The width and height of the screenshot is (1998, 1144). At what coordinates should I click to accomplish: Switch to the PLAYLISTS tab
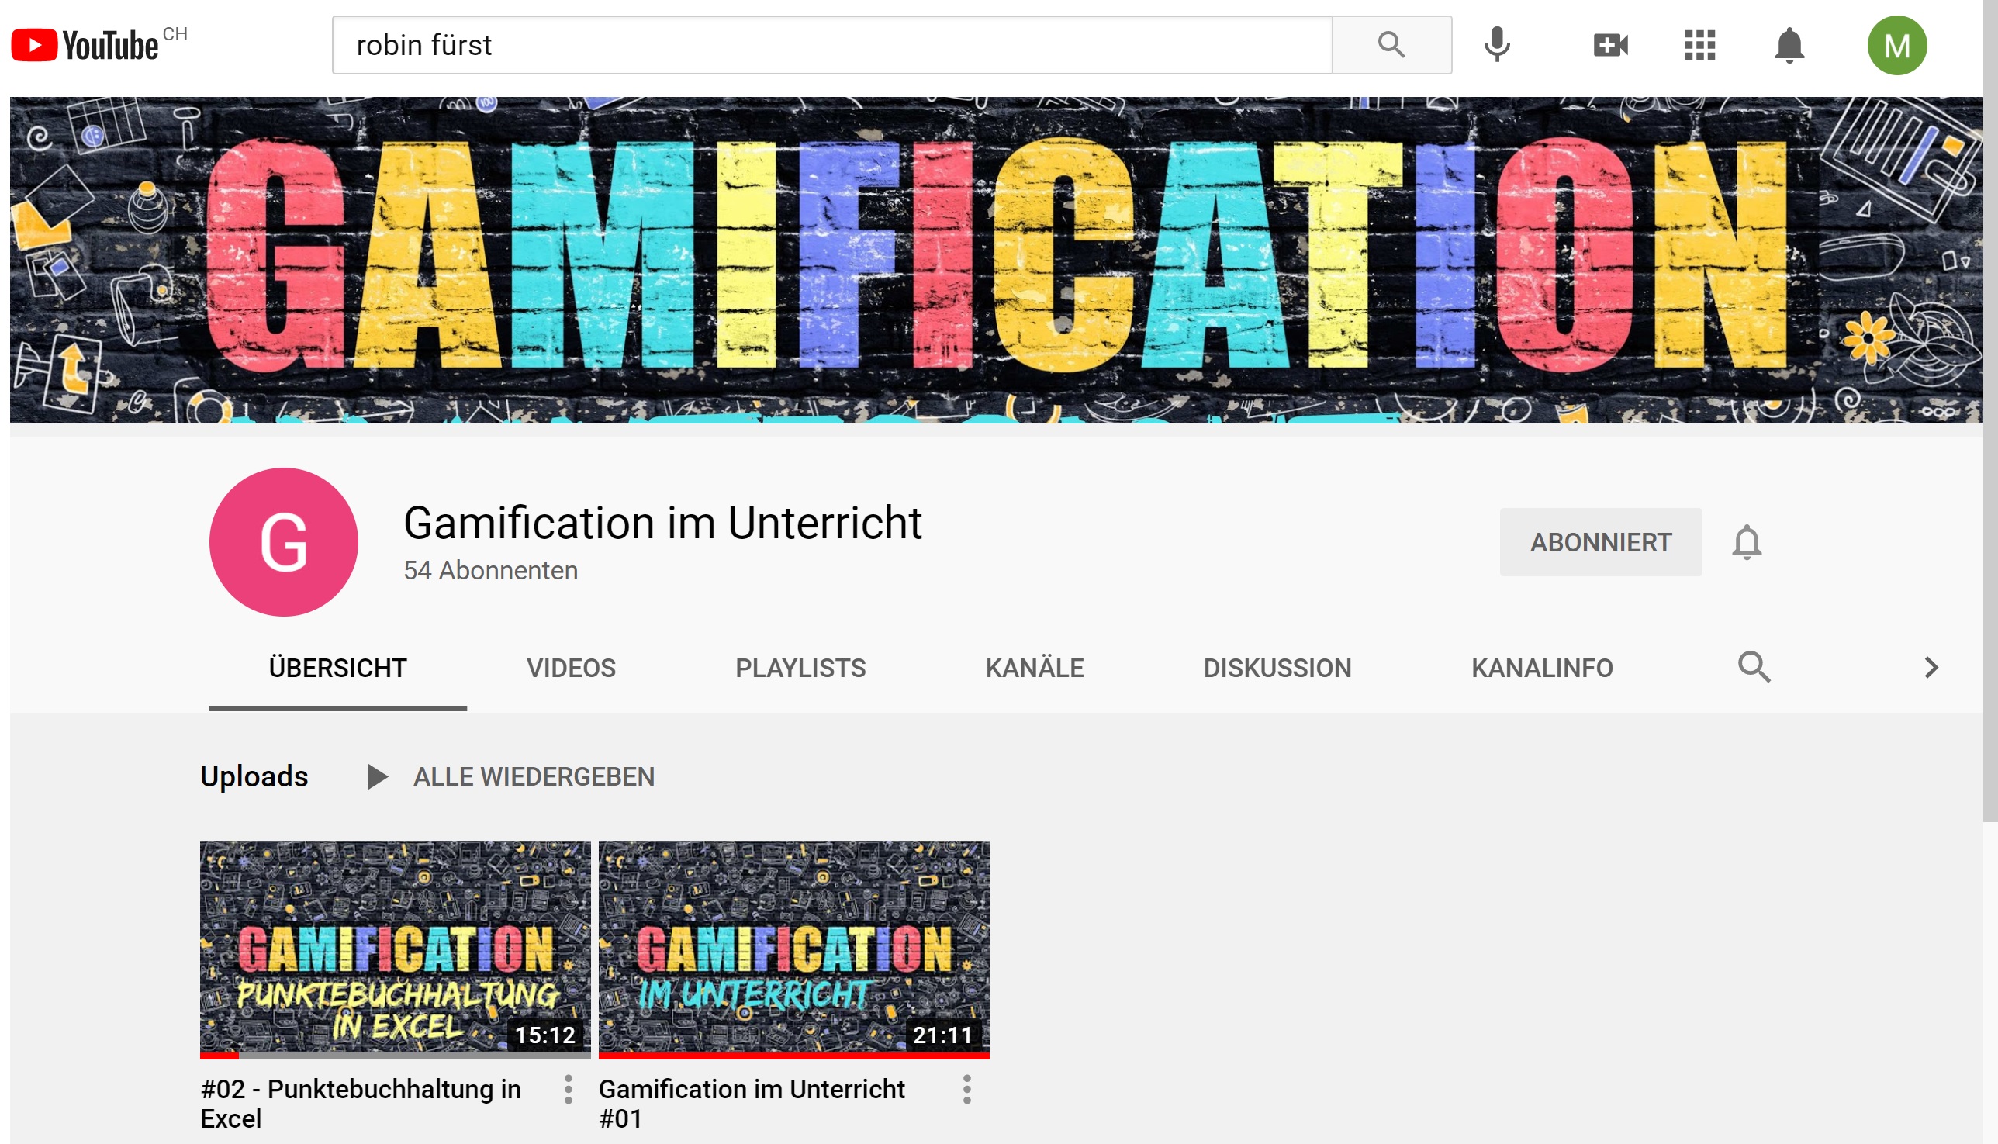[x=800, y=668]
